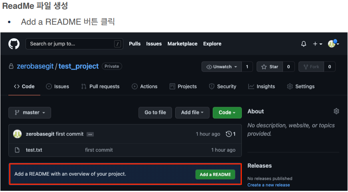Viewport: 348px width, 192px height.
Task: Click 1 hour ago in test.txt row
Action: 223,150
